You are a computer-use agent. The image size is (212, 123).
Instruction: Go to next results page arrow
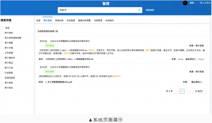(188, 91)
